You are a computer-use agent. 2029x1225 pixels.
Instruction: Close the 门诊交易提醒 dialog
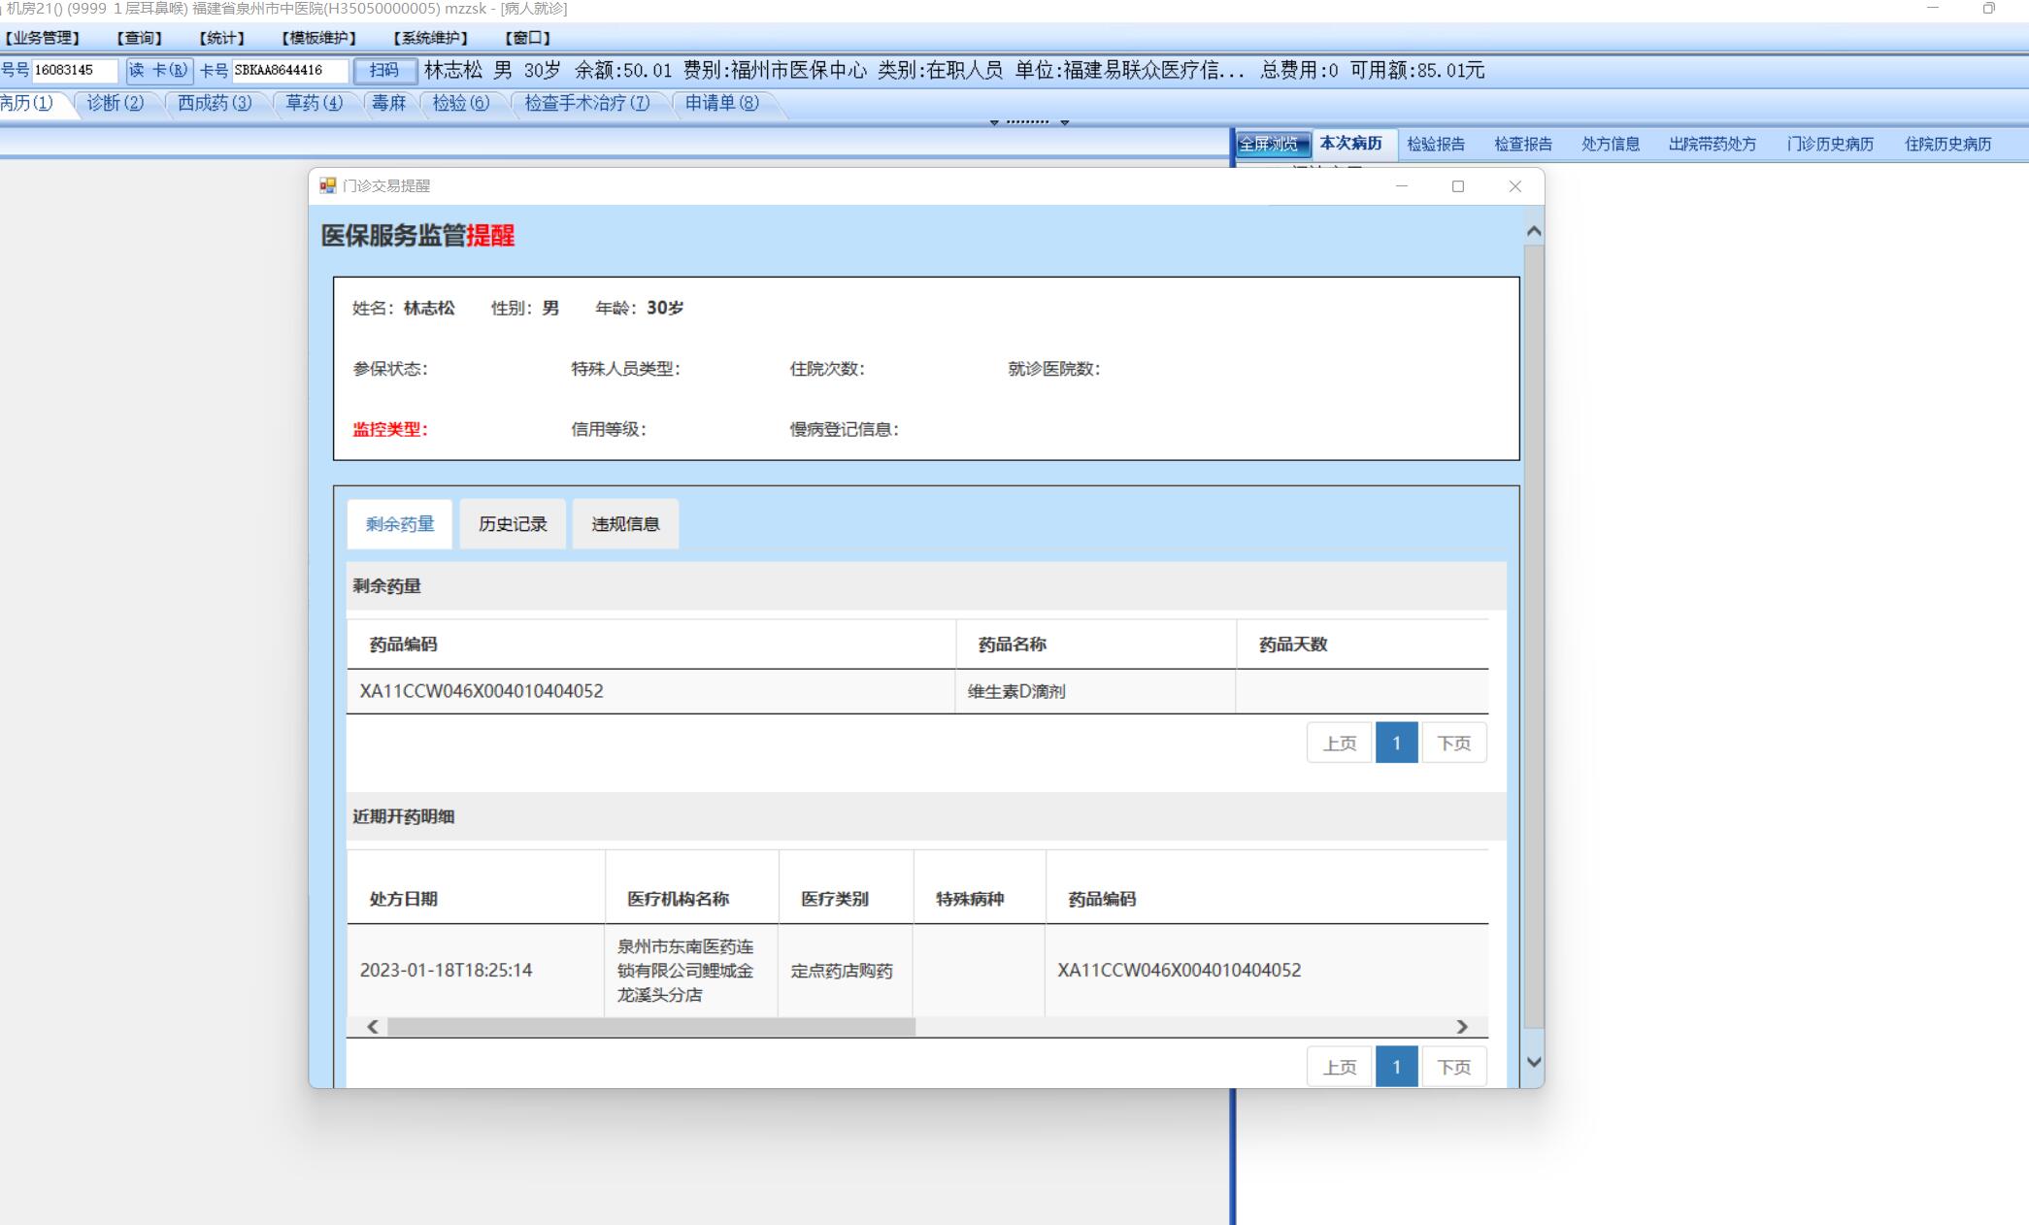coord(1514,186)
